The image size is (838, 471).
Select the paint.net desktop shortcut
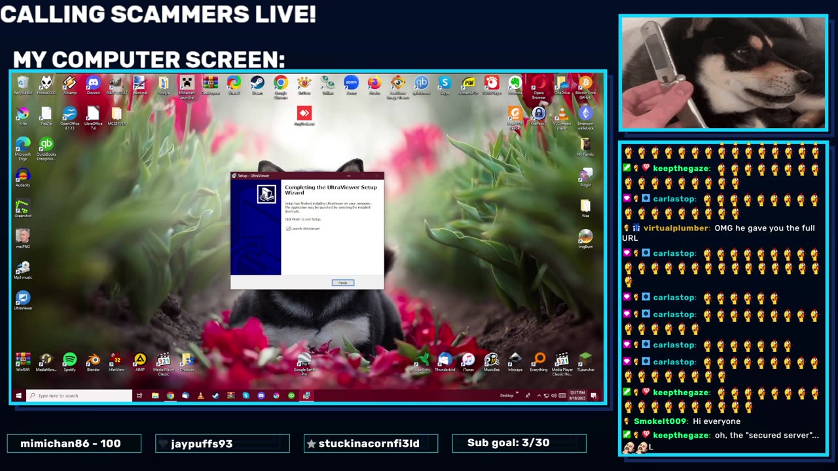139,86
